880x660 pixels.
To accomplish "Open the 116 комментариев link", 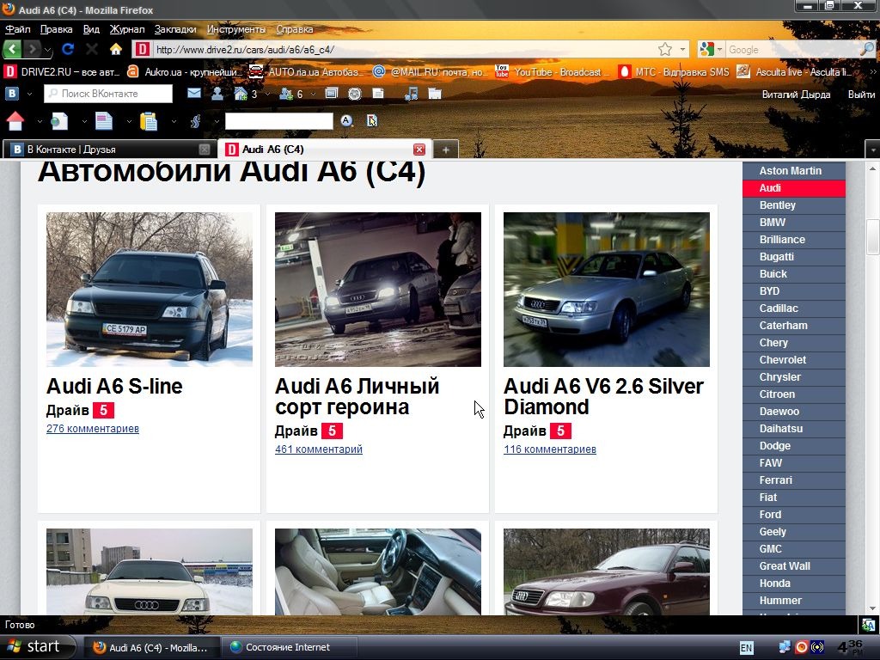I will click(550, 449).
